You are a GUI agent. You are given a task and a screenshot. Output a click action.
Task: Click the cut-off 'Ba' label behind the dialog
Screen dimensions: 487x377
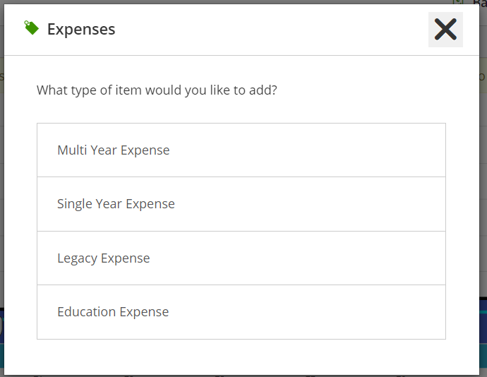(x=479, y=3)
